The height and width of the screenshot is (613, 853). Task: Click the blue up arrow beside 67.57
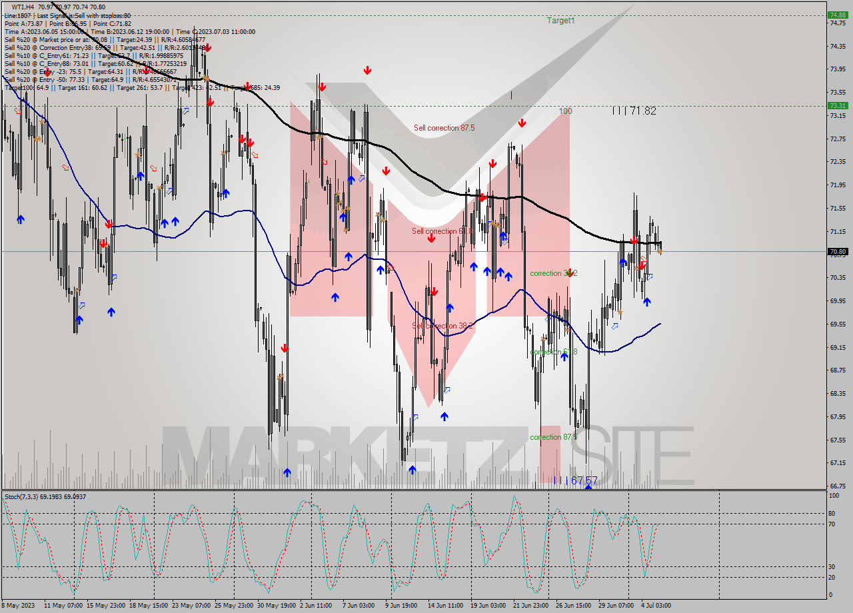click(x=588, y=488)
